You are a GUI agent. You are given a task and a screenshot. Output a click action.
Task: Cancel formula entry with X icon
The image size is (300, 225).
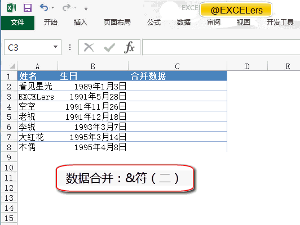[x=89, y=47]
